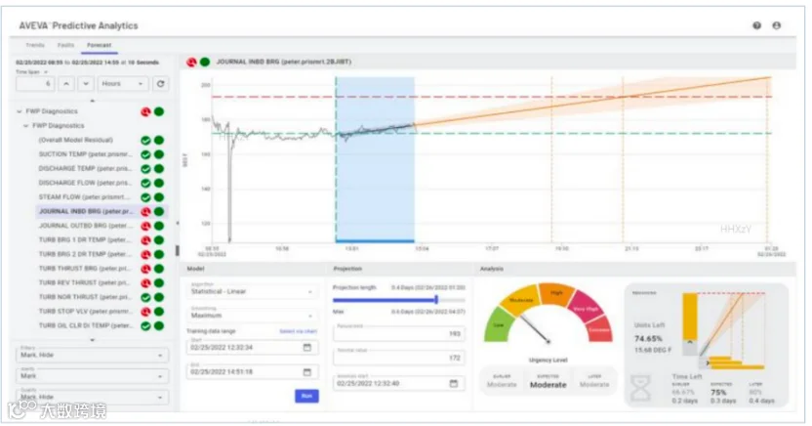Image resolution: width=812 pixels, height=426 pixels.
Task: Click red alert icon on TURB REV THRUST row
Action: pyautogui.click(x=146, y=283)
